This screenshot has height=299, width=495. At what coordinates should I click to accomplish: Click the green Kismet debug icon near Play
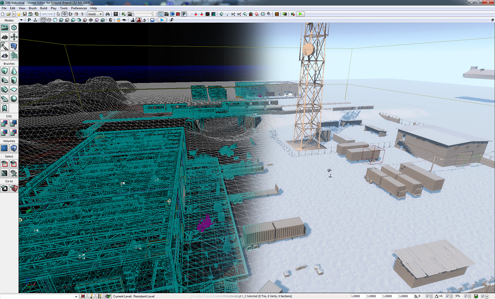pos(293,14)
